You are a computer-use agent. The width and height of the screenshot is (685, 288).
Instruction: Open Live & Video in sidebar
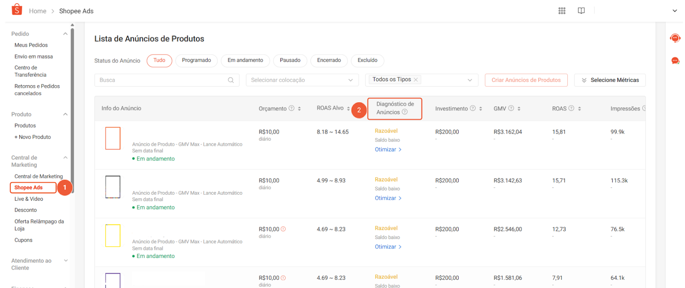29,199
